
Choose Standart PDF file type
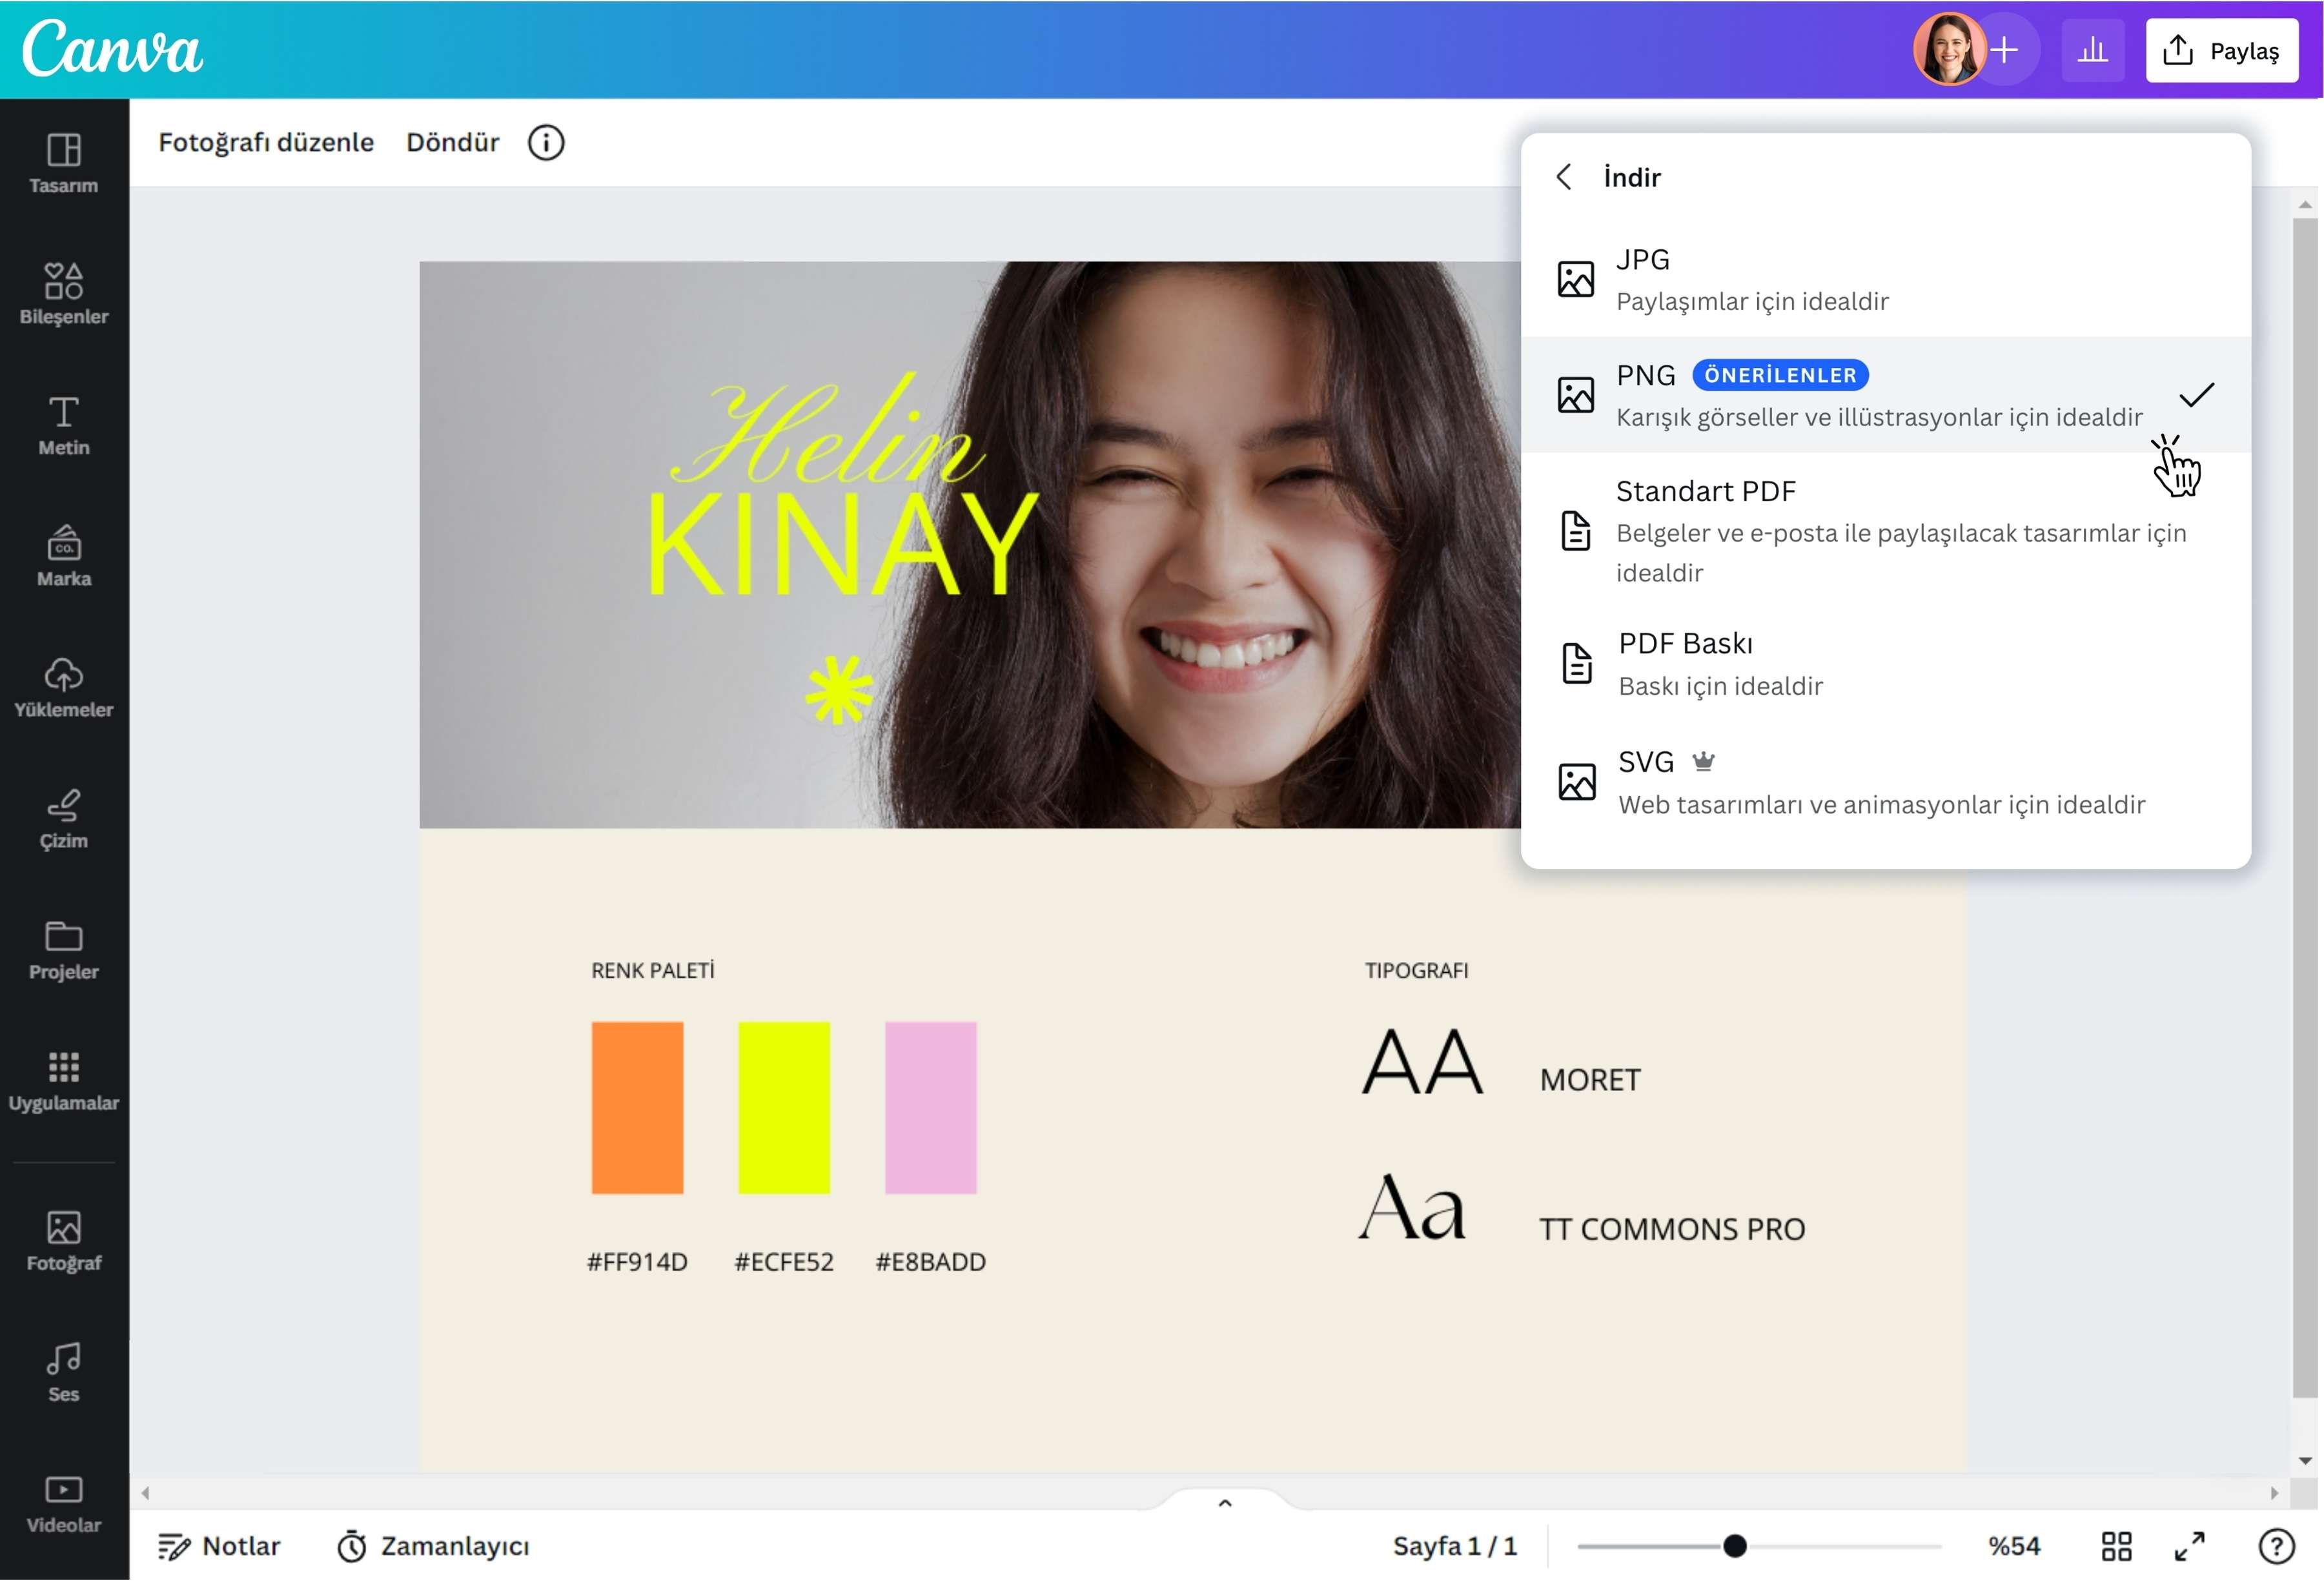1885,530
